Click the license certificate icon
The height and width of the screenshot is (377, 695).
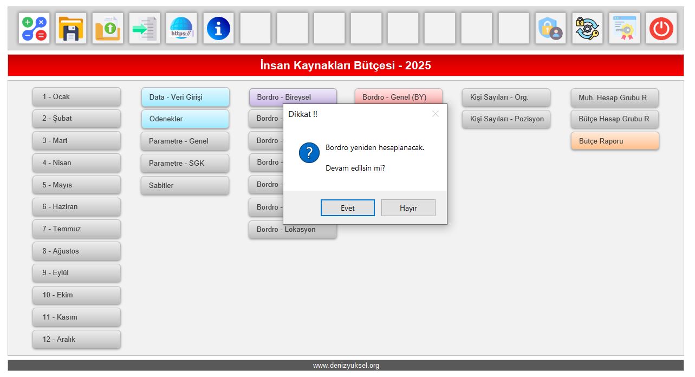(624, 28)
